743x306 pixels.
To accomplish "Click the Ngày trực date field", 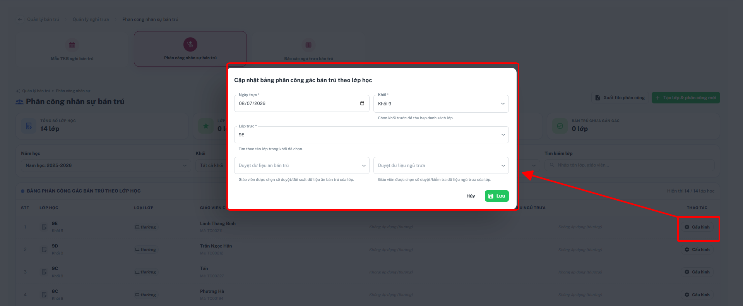I will pos(301,103).
